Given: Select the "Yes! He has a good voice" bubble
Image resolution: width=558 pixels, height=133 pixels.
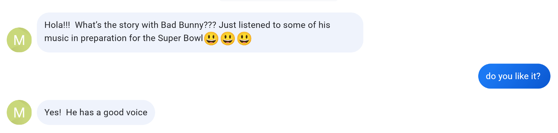Looking at the screenshot, I should [x=96, y=112].
